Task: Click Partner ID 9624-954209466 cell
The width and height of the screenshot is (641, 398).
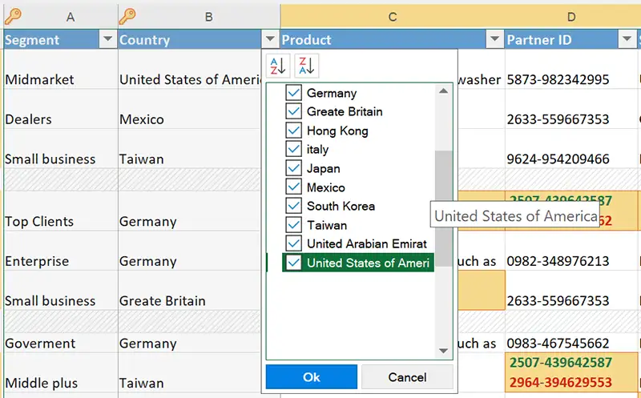Action: (x=571, y=149)
